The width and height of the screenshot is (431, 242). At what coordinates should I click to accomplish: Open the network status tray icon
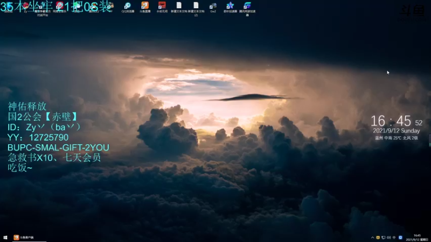click(383, 238)
